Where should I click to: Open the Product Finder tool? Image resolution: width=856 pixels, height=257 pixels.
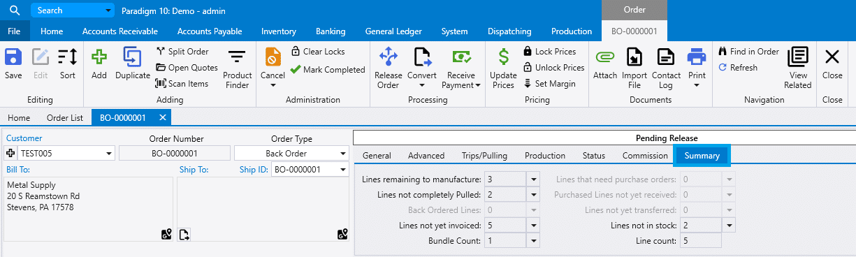(238, 69)
